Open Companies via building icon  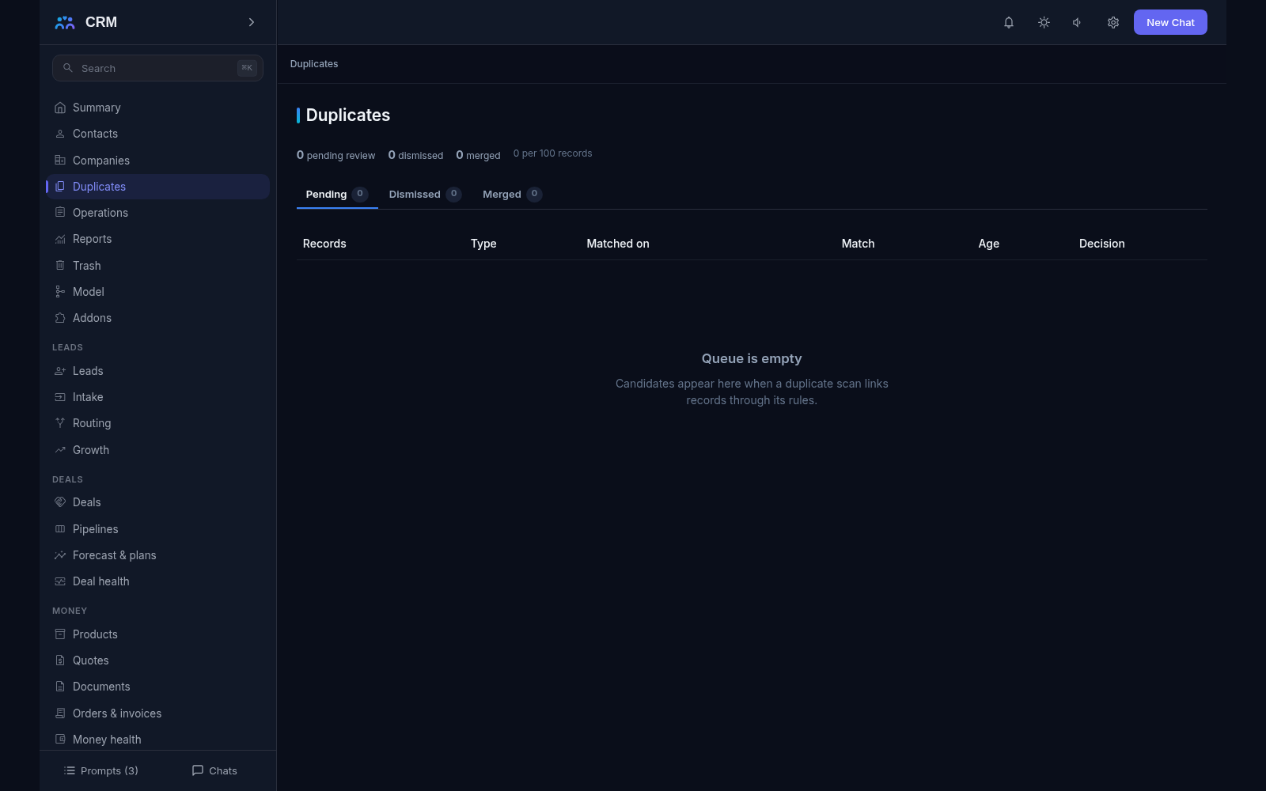[x=60, y=161]
